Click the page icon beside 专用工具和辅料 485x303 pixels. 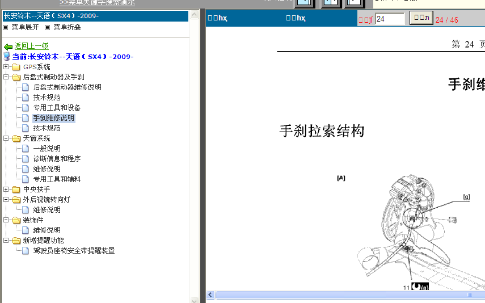26,179
